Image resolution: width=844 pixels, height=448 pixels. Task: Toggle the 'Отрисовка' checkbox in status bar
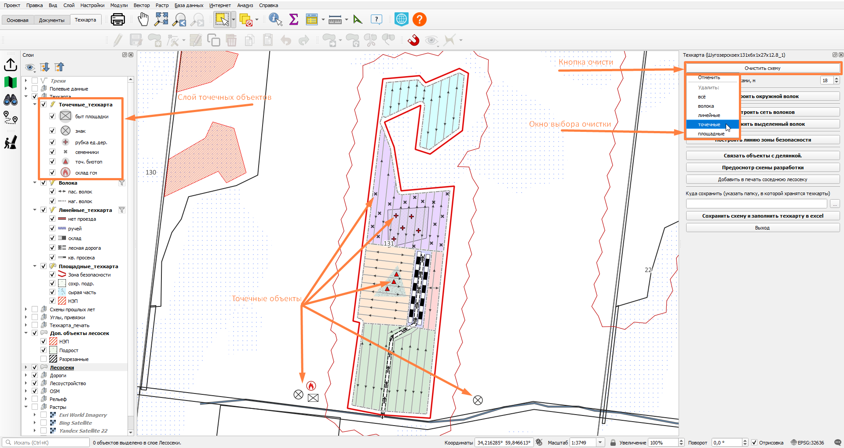click(754, 442)
